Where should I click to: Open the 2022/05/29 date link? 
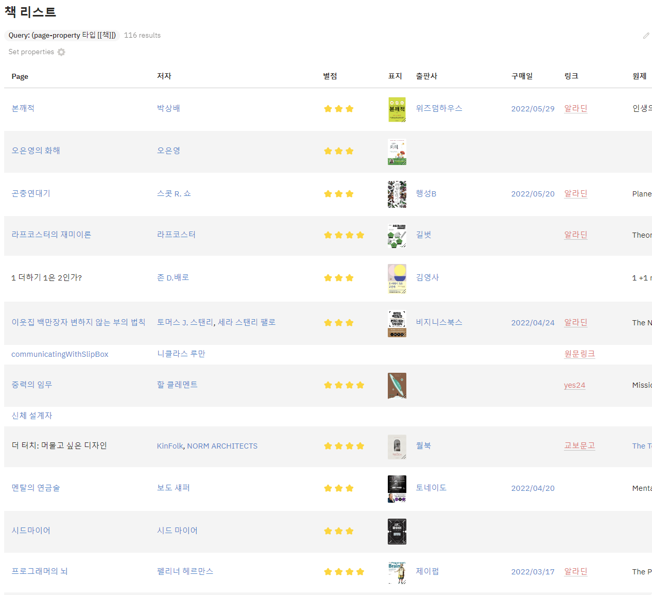(x=533, y=109)
